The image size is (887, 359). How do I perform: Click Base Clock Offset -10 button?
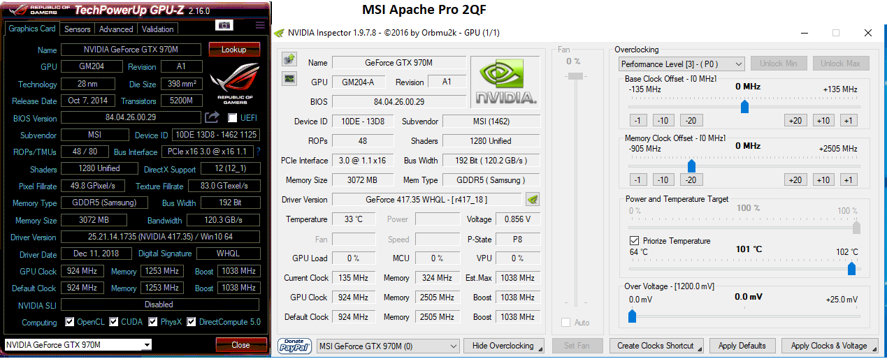click(663, 120)
